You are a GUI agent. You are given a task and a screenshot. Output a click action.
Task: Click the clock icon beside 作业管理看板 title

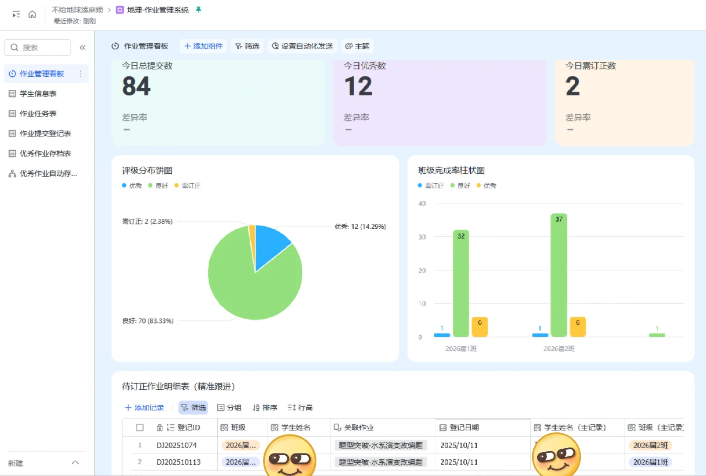click(x=115, y=46)
